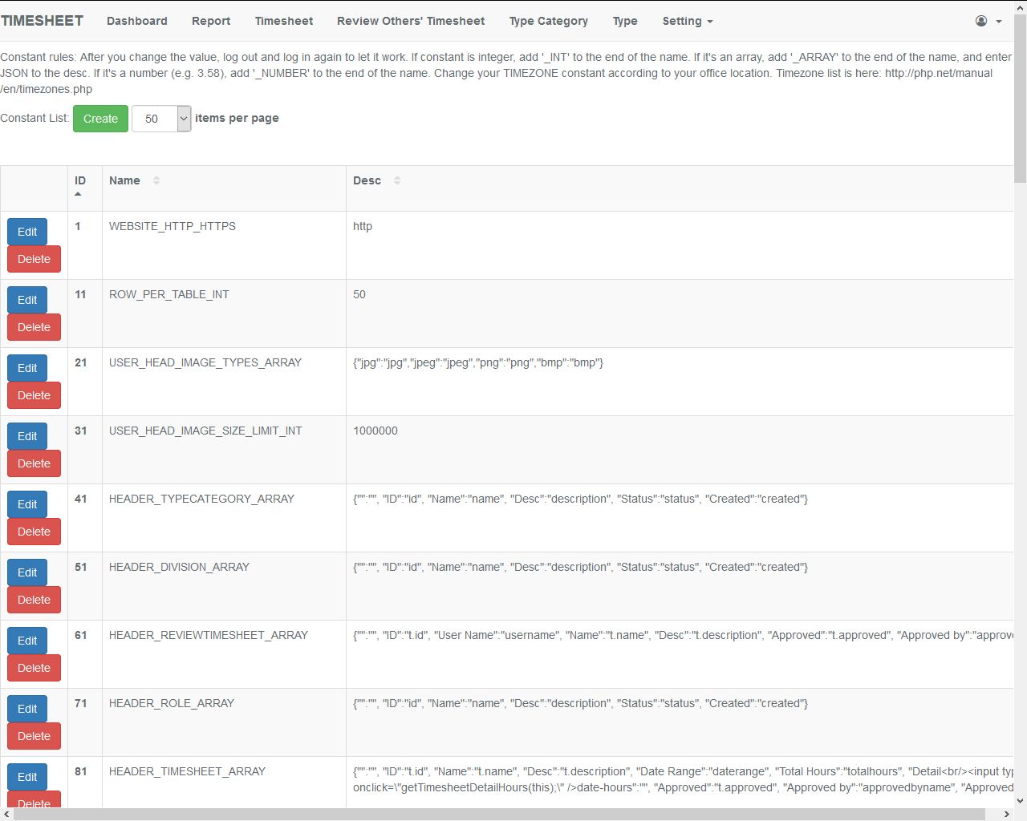Image resolution: width=1027 pixels, height=821 pixels.
Task: Expand the caret beside the user icon
Action: (x=999, y=22)
